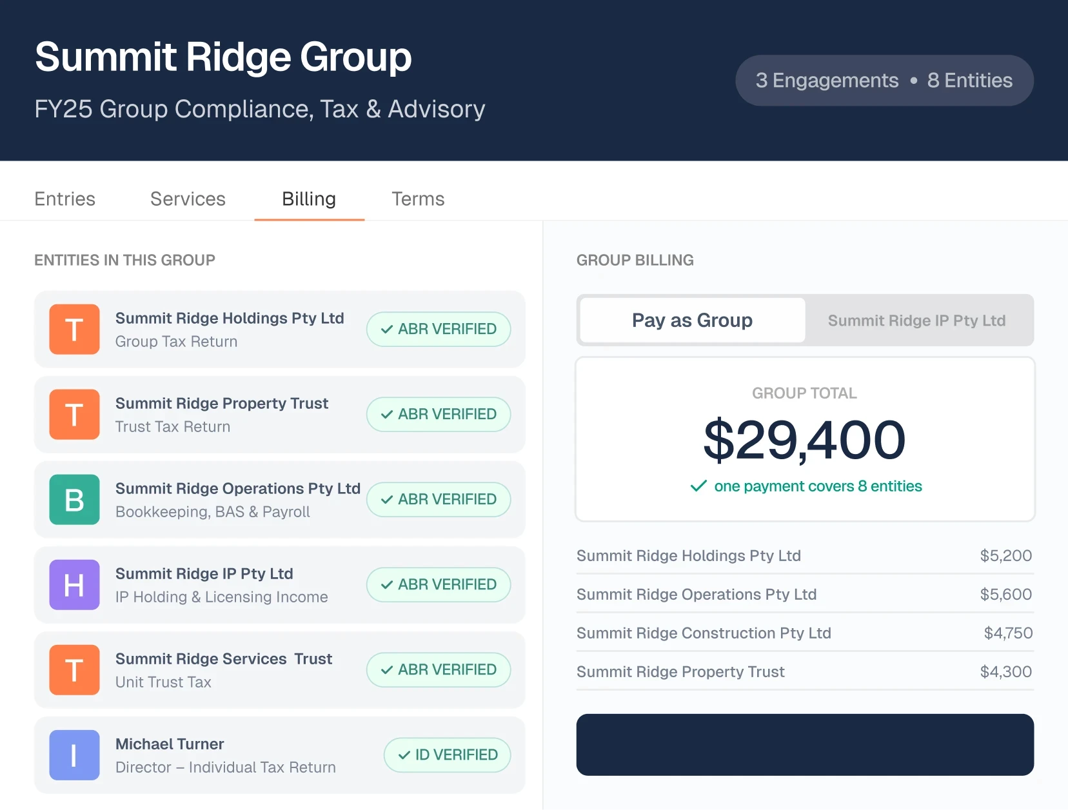The height and width of the screenshot is (810, 1068).
Task: Click the T icon for Summit Ridge Services Trust
Action: click(74, 670)
